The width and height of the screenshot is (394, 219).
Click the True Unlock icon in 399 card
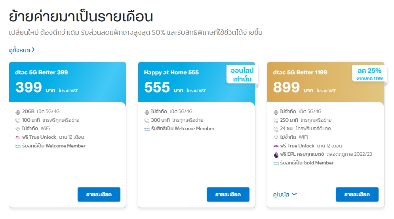click(17, 138)
